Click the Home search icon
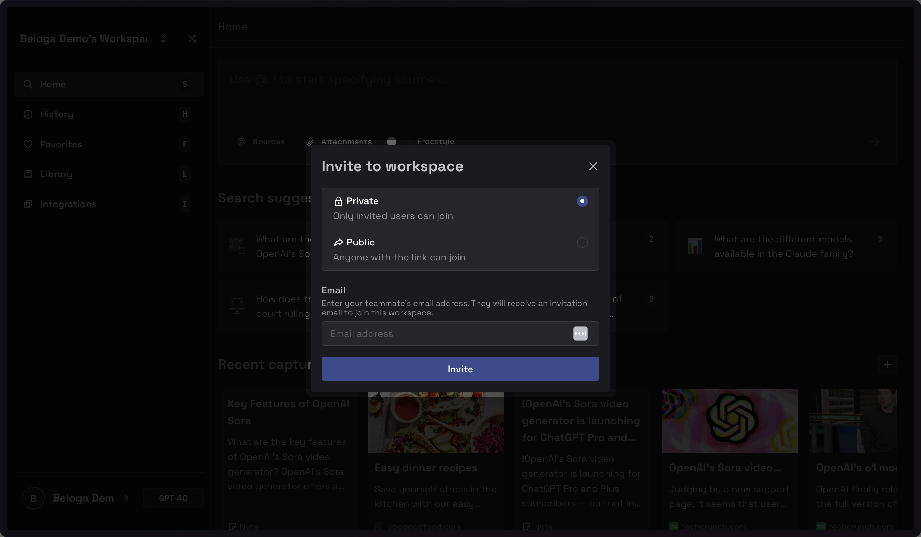The height and width of the screenshot is (537, 921). click(x=28, y=84)
